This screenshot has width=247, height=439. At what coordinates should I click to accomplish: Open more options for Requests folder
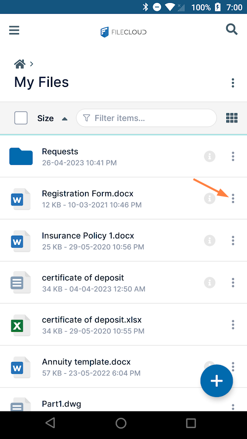[233, 156]
